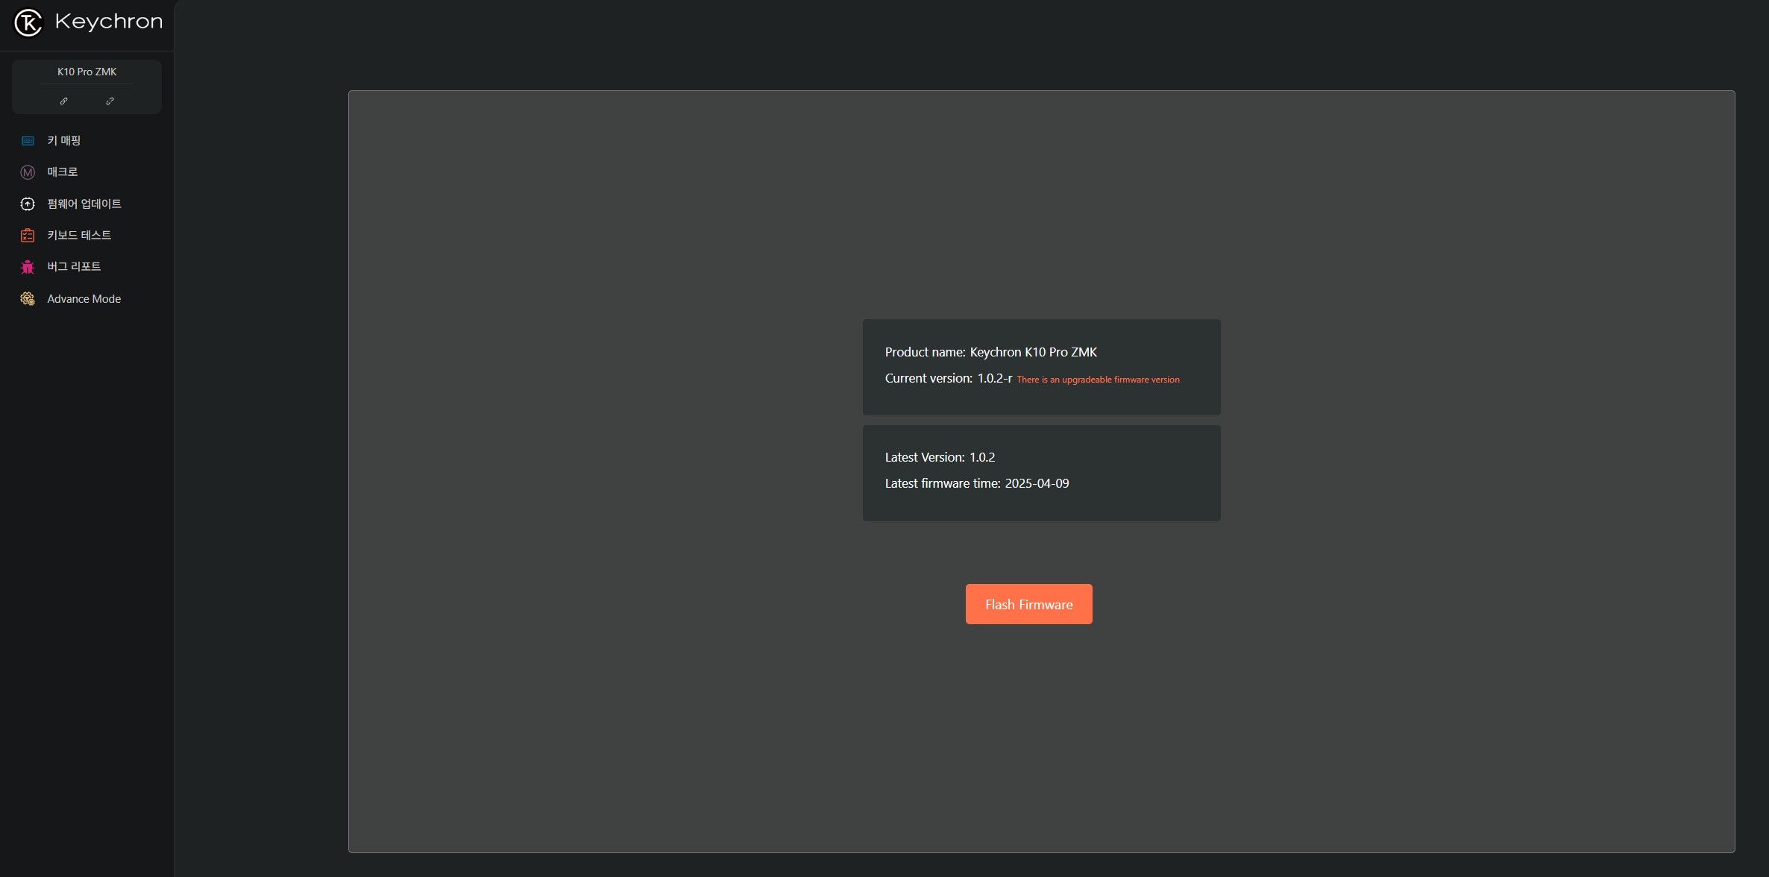Click the blue keyboard icon for 키 매핑
This screenshot has width=1769, height=877.
click(28, 140)
